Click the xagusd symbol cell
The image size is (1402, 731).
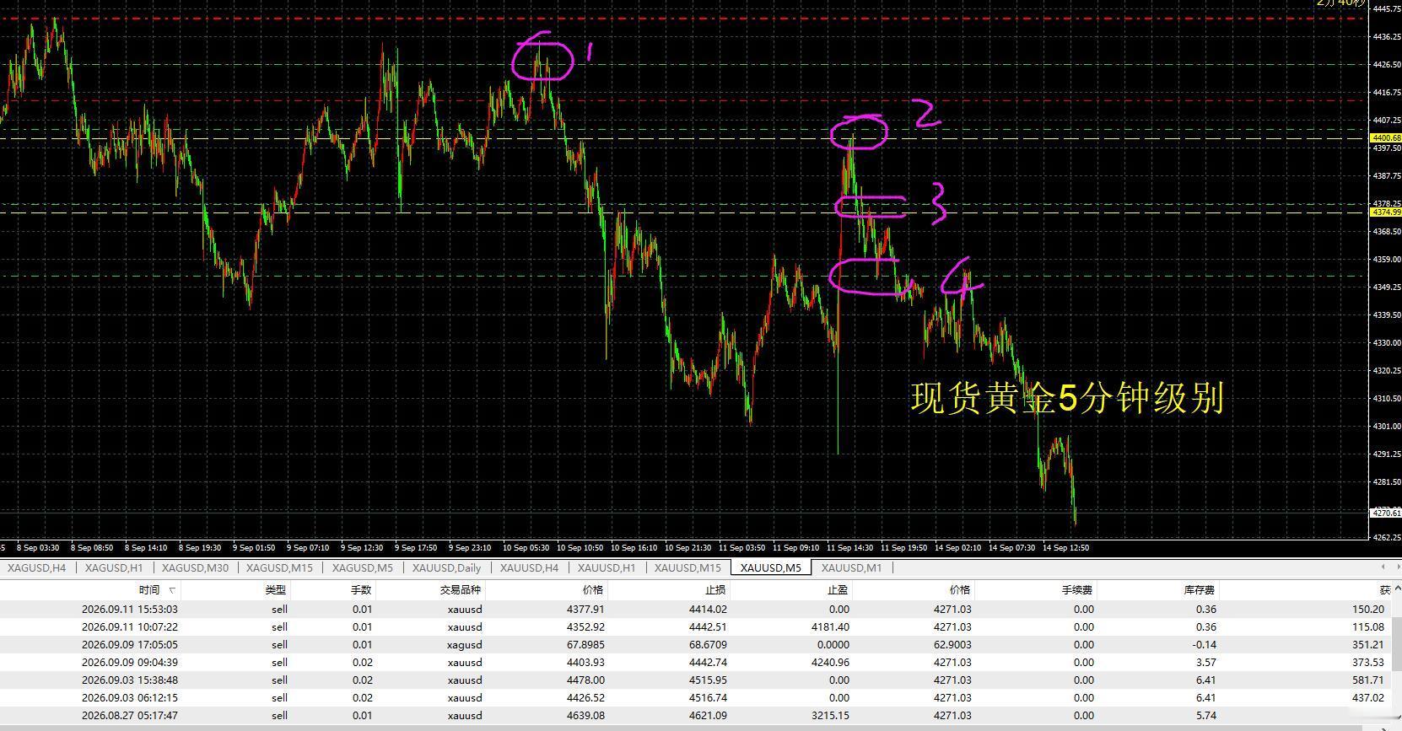pos(465,644)
